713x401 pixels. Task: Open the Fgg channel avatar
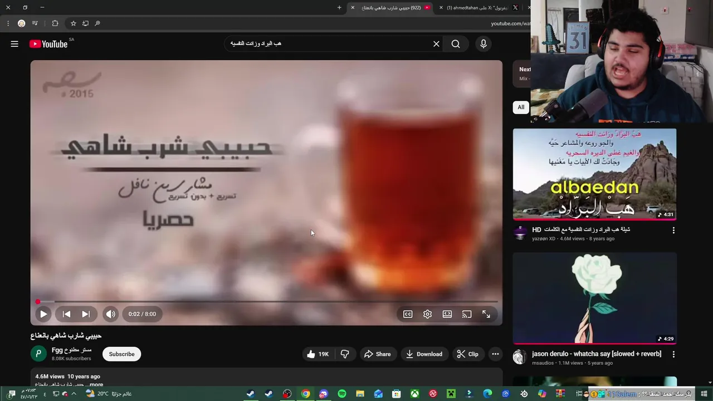click(38, 354)
